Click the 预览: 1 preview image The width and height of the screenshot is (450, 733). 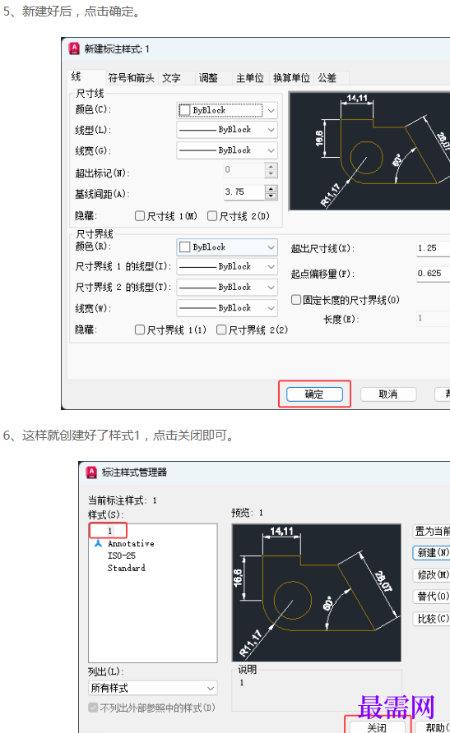(317, 592)
